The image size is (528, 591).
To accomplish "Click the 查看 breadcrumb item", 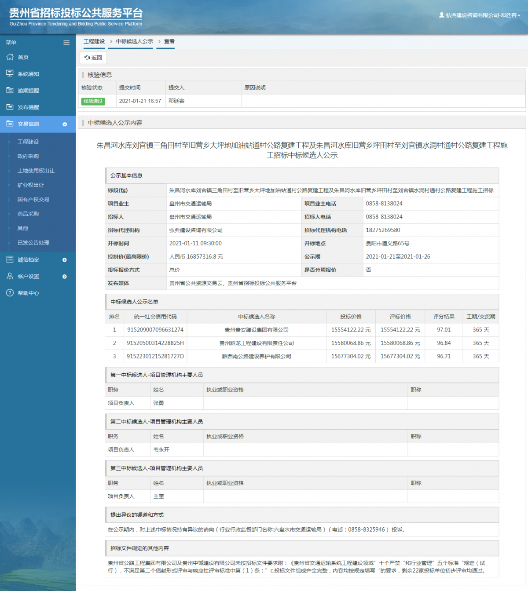I will 169,41.
